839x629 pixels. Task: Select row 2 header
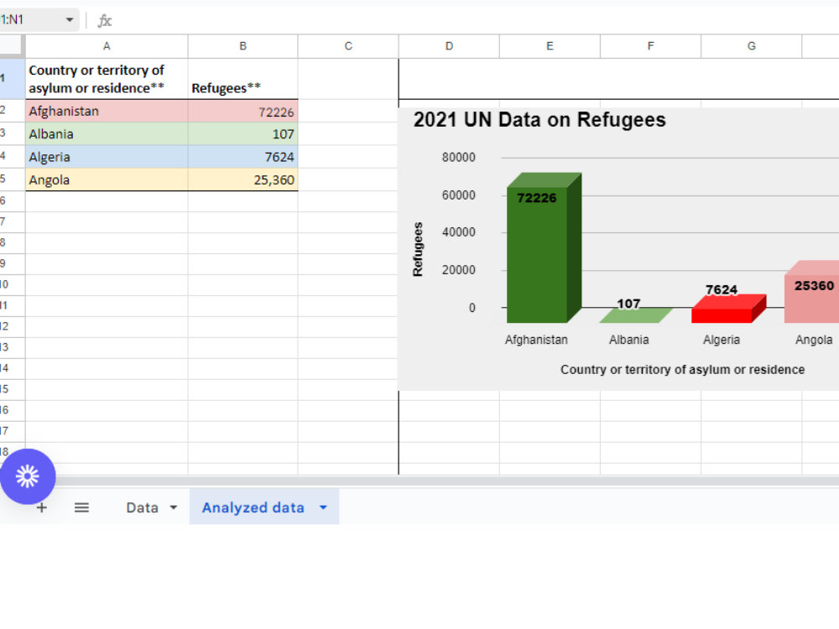pos(12,111)
